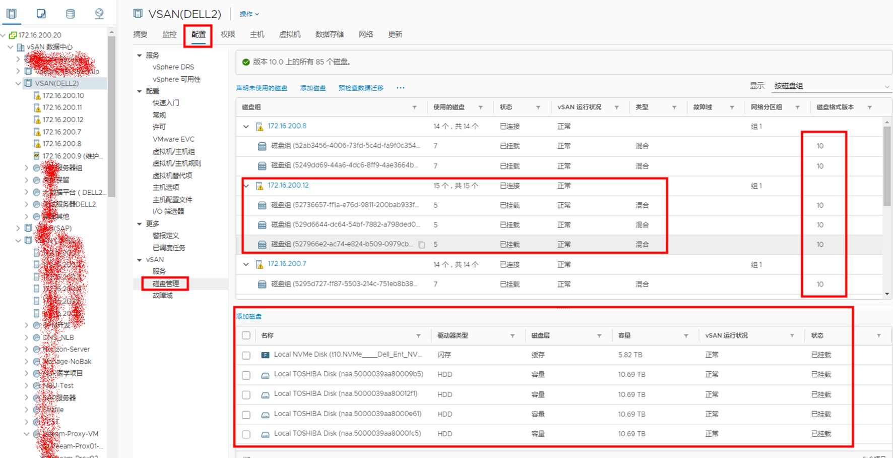Toggle the select-all checkbox in disk list header
Viewport: 893px width, 458px height.
click(246, 335)
